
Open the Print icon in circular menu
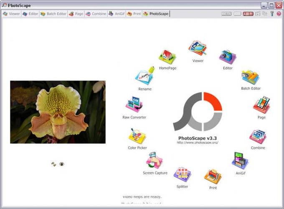[x=213, y=176]
